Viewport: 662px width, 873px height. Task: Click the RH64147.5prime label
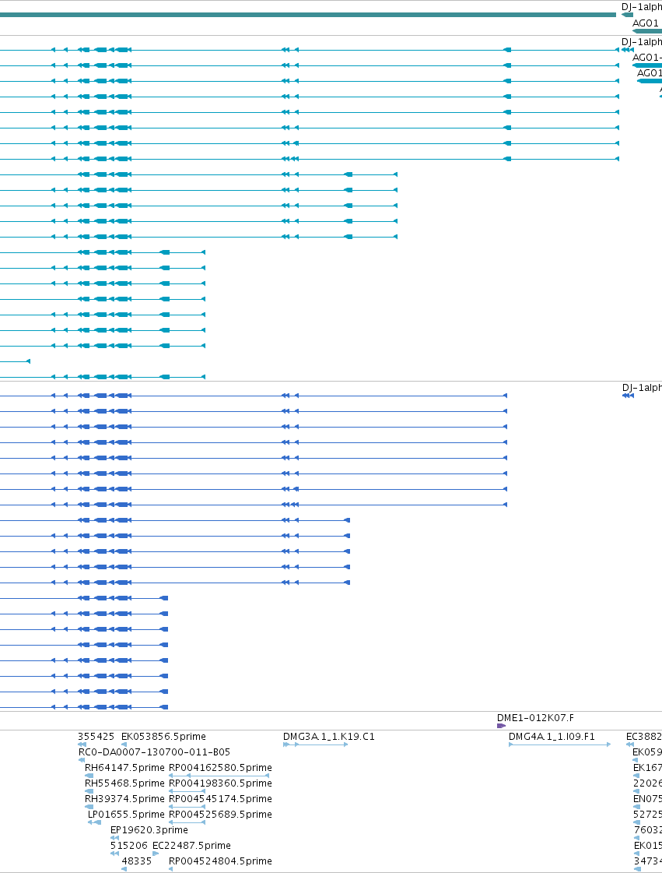pyautogui.click(x=124, y=768)
